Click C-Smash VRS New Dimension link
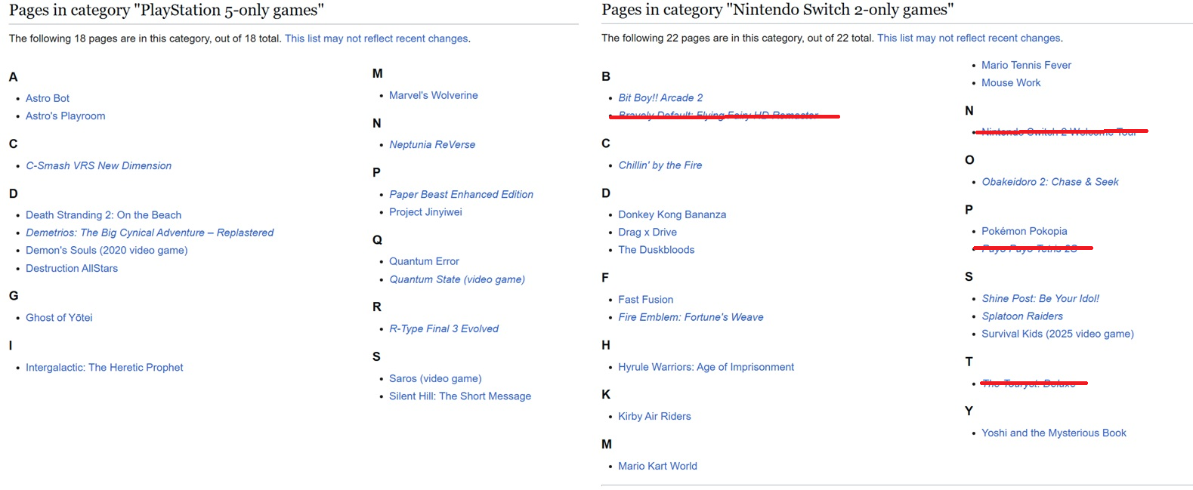Image resolution: width=1193 pixels, height=490 pixels. [99, 165]
